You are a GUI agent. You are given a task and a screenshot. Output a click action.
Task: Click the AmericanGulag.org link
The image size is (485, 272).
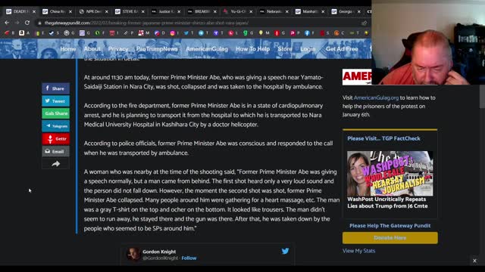[x=376, y=97]
